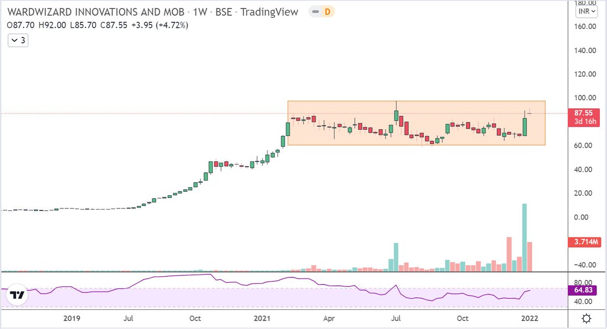This screenshot has height=329, width=607.
Task: Click the 100.00 price scale label
Action: [586, 98]
